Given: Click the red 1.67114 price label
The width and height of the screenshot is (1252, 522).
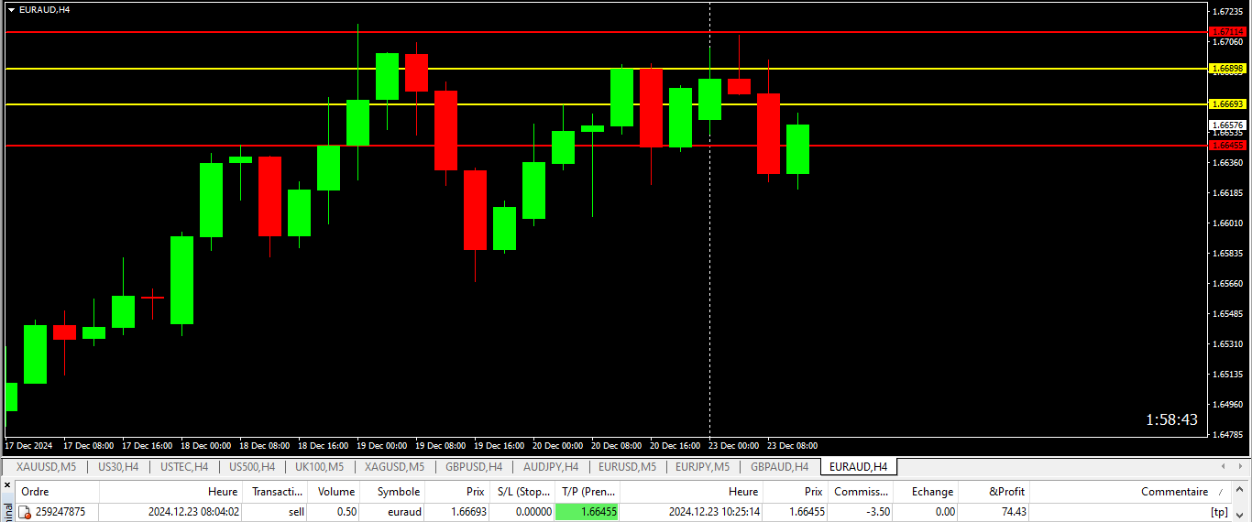Looking at the screenshot, I should coord(1227,32).
